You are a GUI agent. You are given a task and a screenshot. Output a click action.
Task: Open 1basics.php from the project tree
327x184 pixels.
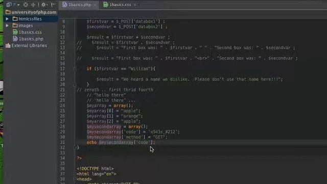tap(31, 39)
